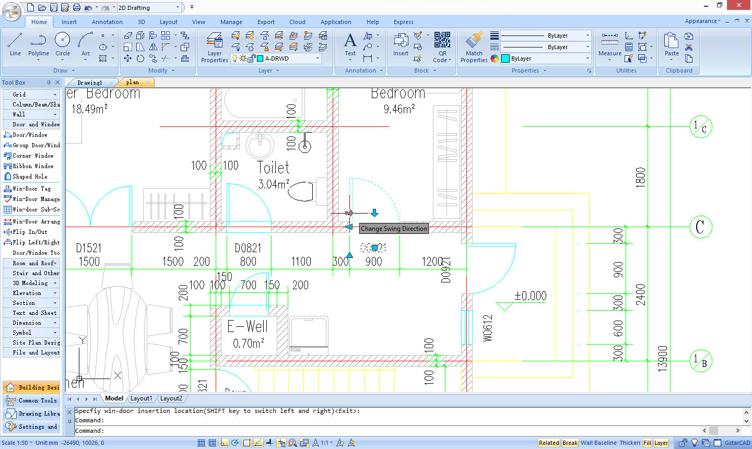Open the Scale 1:50 dropdown

pyautogui.click(x=17, y=443)
